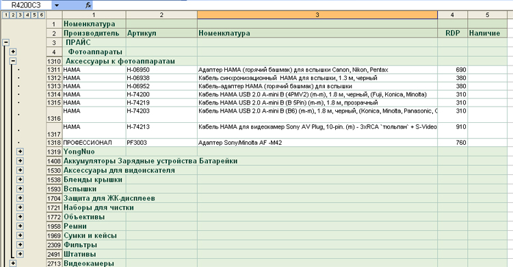Click article cell PF3003
This screenshot has width=513, height=267.
[x=161, y=143]
